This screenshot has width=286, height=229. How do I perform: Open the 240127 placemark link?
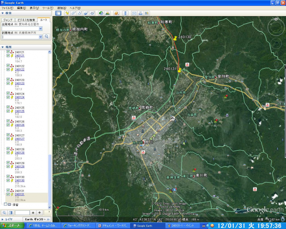point(20,139)
